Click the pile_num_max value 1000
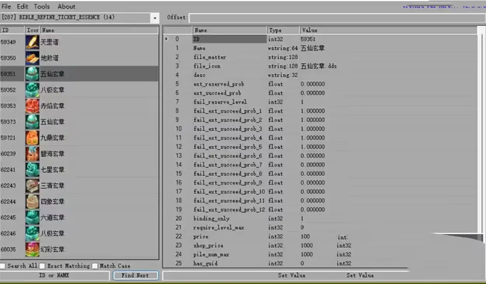 307,254
